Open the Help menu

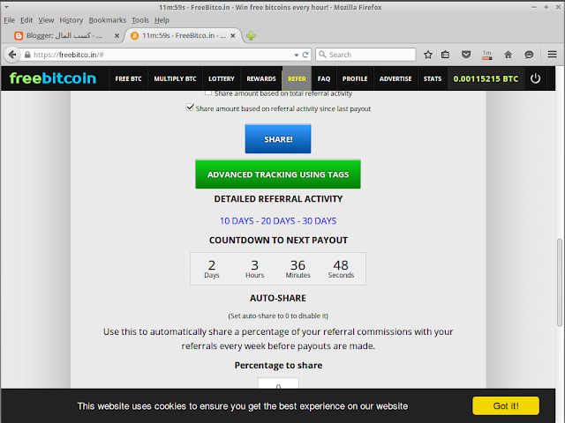pyautogui.click(x=162, y=20)
